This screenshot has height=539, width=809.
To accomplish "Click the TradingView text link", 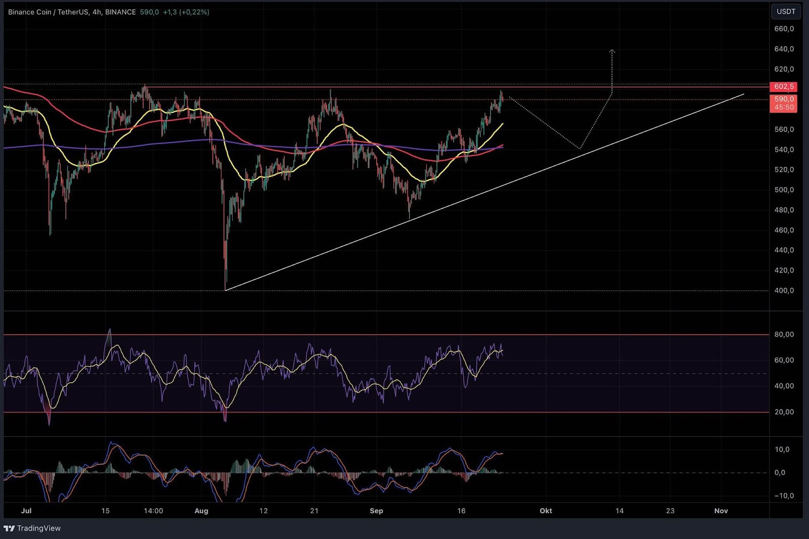I will 38,528.
